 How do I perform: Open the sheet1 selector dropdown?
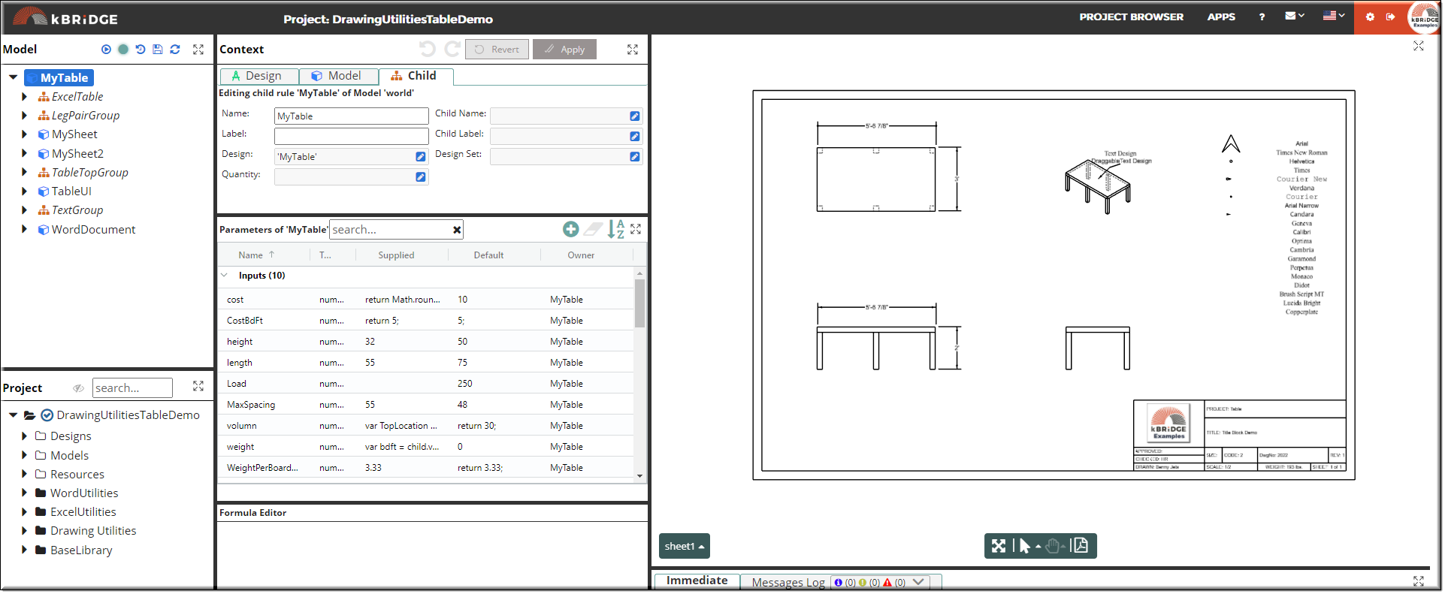click(685, 547)
